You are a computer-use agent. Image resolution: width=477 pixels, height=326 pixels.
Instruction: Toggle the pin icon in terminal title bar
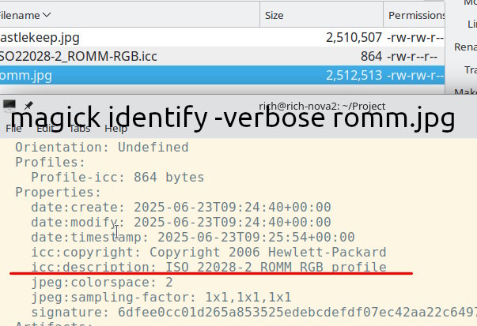coord(28,105)
